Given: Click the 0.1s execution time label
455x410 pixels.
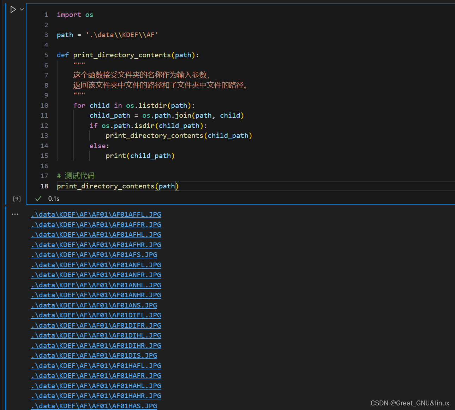Looking at the screenshot, I should tap(54, 199).
